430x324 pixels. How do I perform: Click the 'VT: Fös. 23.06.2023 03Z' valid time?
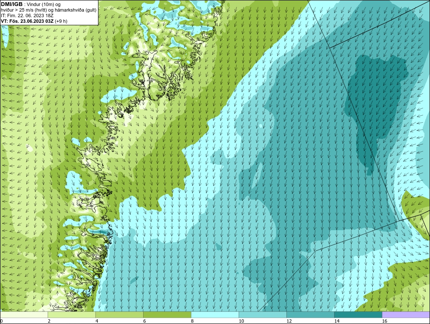tap(28, 21)
